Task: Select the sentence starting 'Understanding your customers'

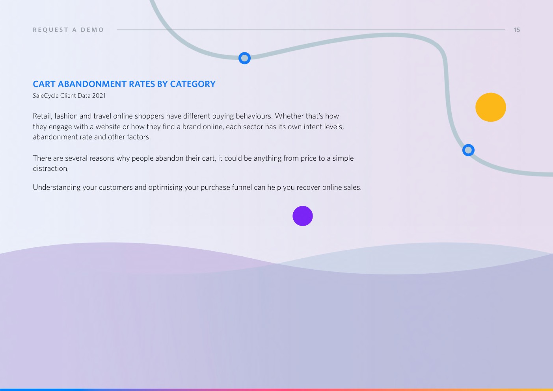Action: pos(197,187)
